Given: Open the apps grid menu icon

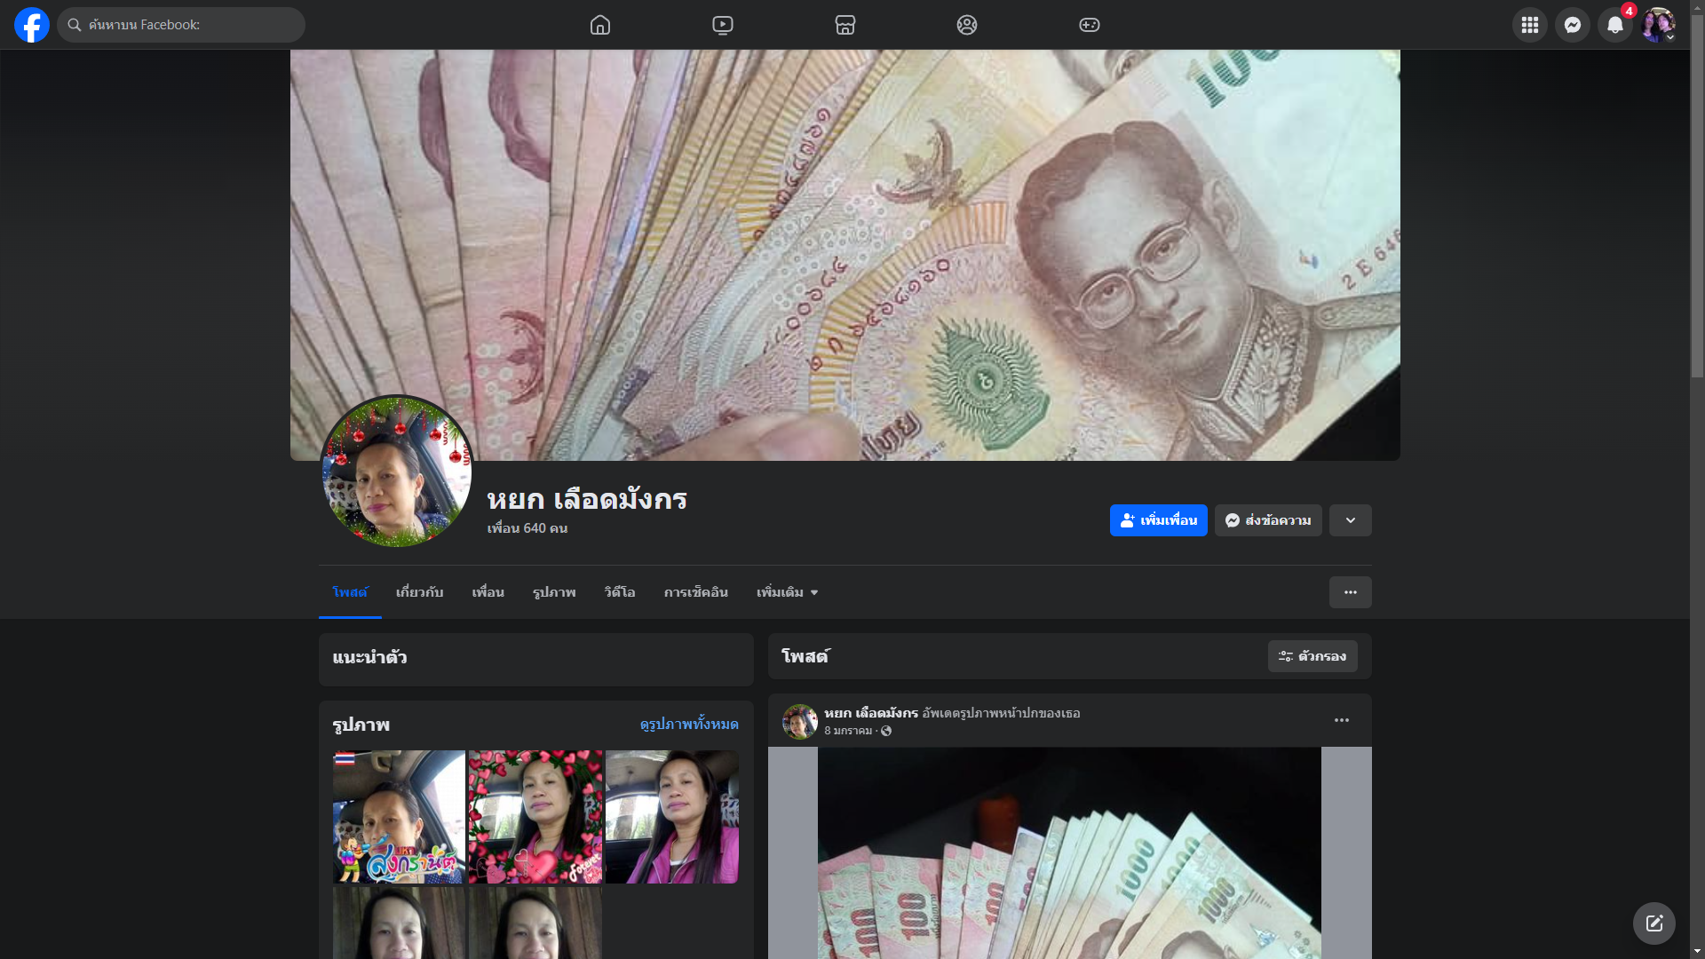Looking at the screenshot, I should (1529, 25).
